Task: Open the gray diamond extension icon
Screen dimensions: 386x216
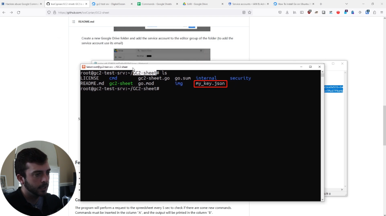Action: [360, 12]
